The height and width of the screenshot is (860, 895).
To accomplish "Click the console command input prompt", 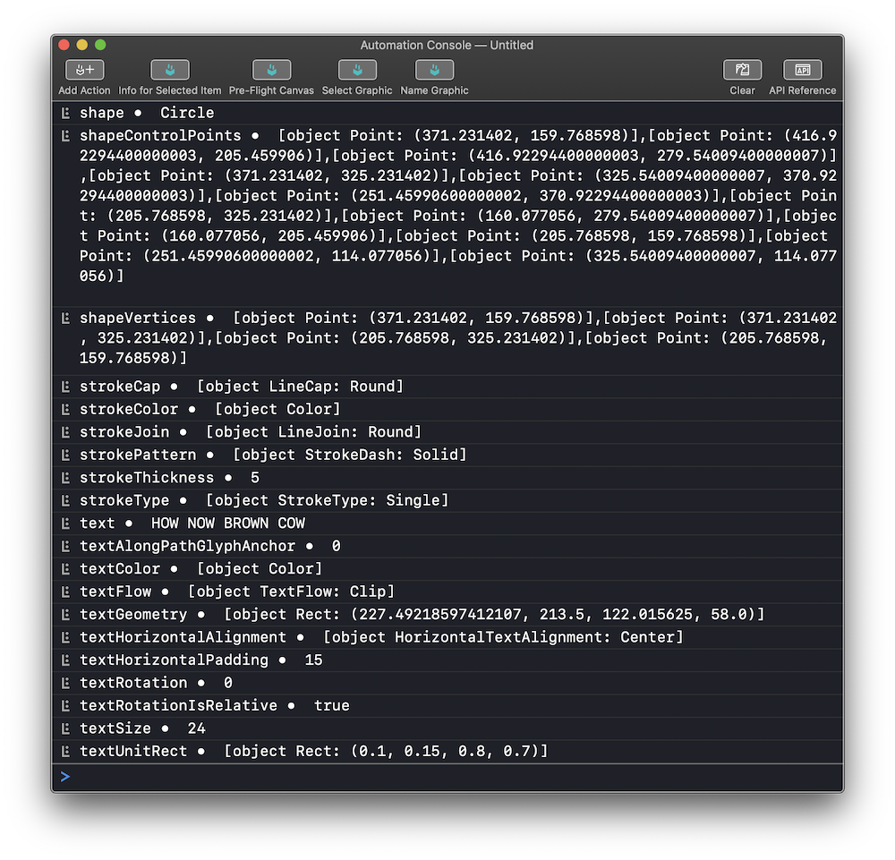I will [447, 777].
